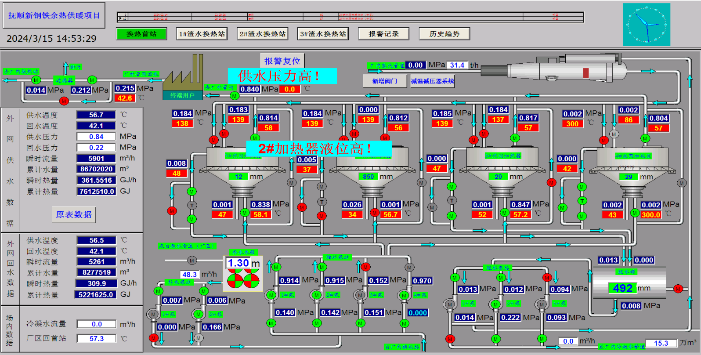Toggle red outlet valve right of 疏水罐

click(x=678, y=289)
